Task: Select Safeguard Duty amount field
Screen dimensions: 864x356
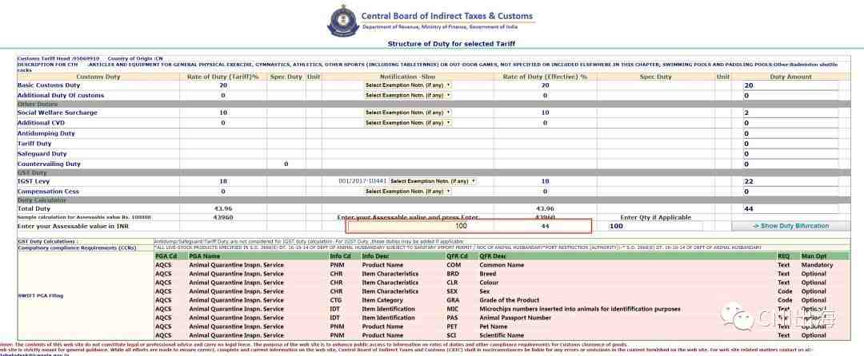Action: pyautogui.click(x=790, y=154)
